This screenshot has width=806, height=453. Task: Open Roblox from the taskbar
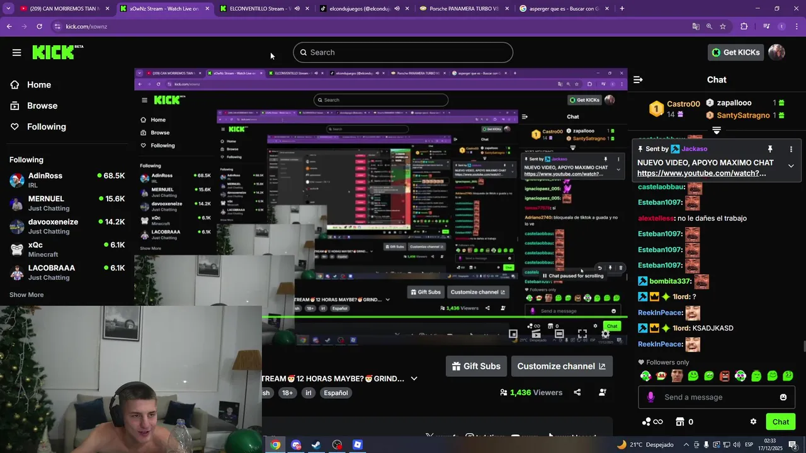tap(358, 445)
